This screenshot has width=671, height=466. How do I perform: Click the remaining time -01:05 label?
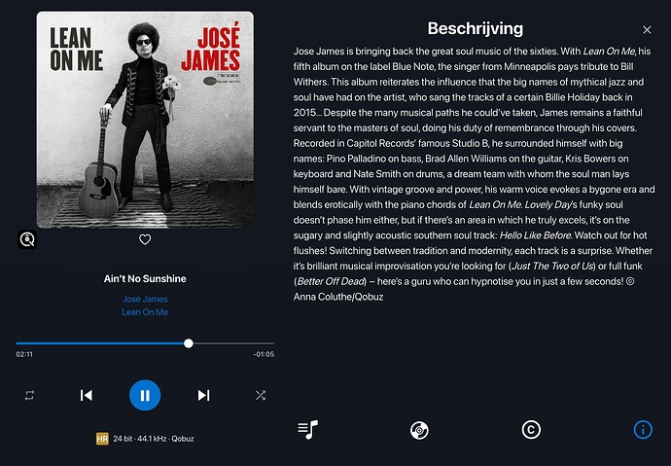click(x=263, y=355)
